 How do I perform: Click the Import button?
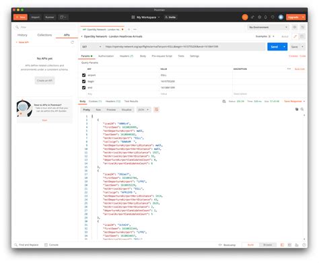35,17
